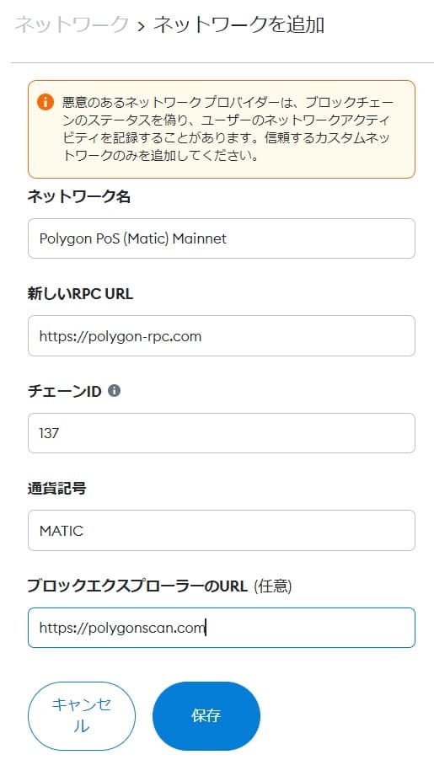Focus the chain ID field containing 137
This screenshot has width=434, height=760.
[x=222, y=433]
